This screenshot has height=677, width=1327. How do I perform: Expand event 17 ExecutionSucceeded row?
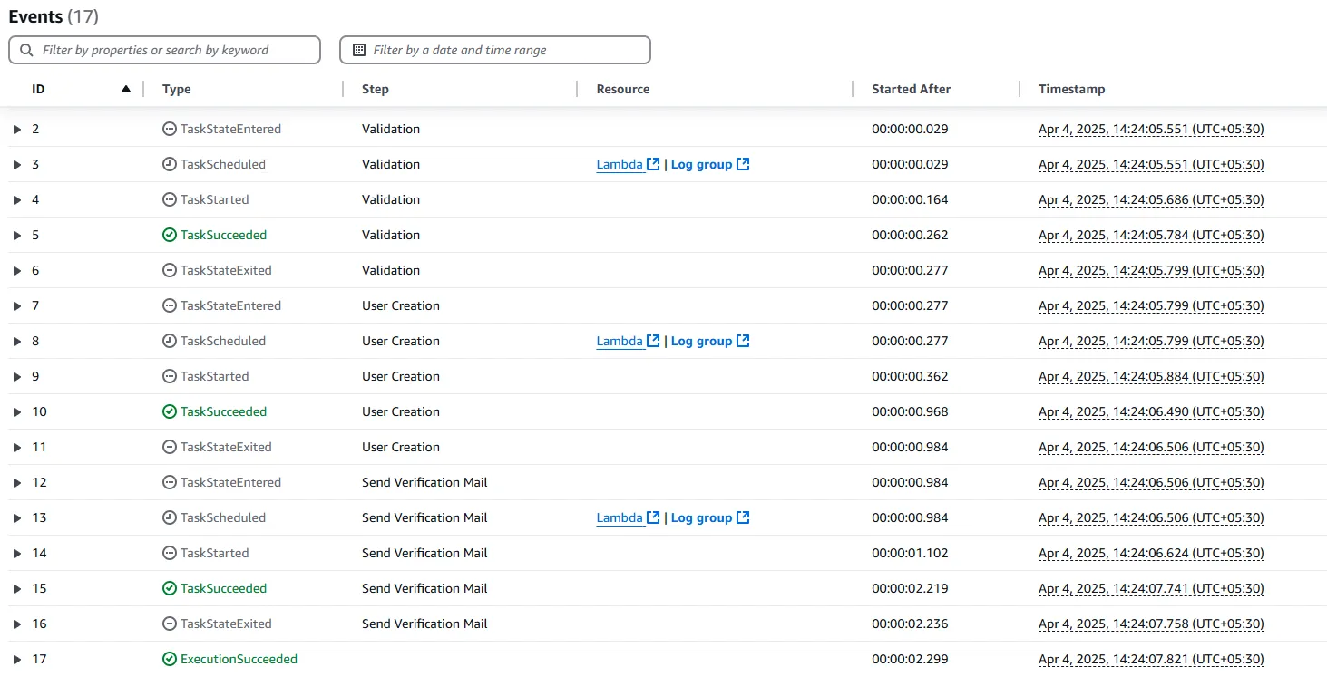[x=17, y=660]
